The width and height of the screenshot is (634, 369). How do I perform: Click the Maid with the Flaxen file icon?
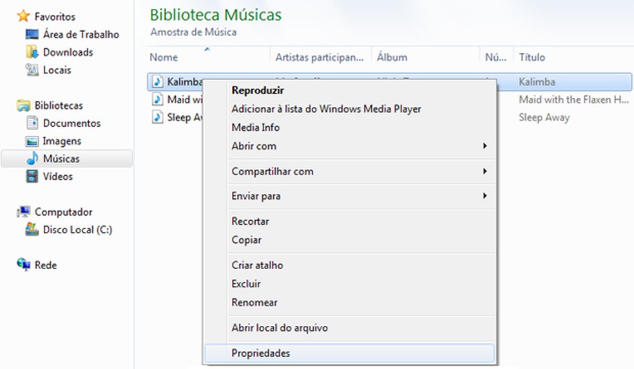click(157, 99)
